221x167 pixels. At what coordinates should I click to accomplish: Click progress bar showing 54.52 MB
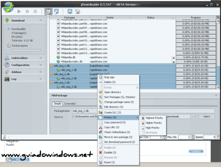pyautogui.click(x=196, y=53)
